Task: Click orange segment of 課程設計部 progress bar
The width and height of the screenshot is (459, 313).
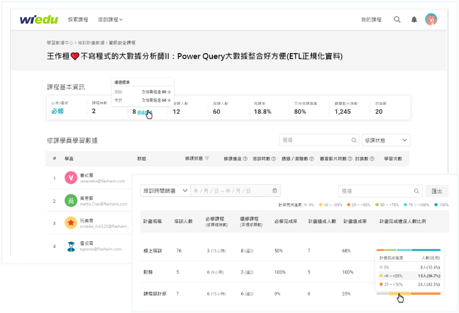Action: click(426, 294)
